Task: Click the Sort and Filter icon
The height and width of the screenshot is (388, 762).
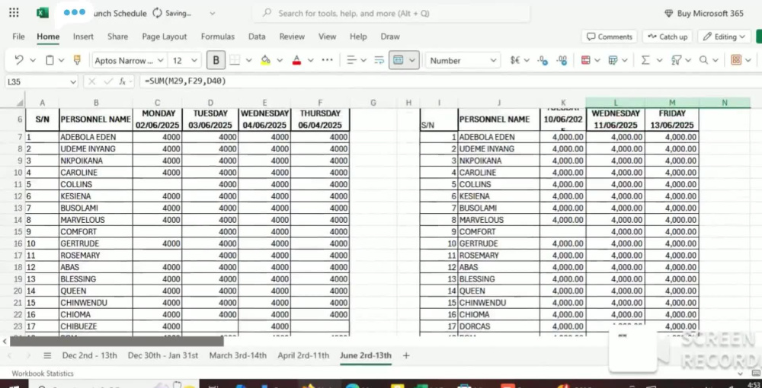Action: click(676, 60)
